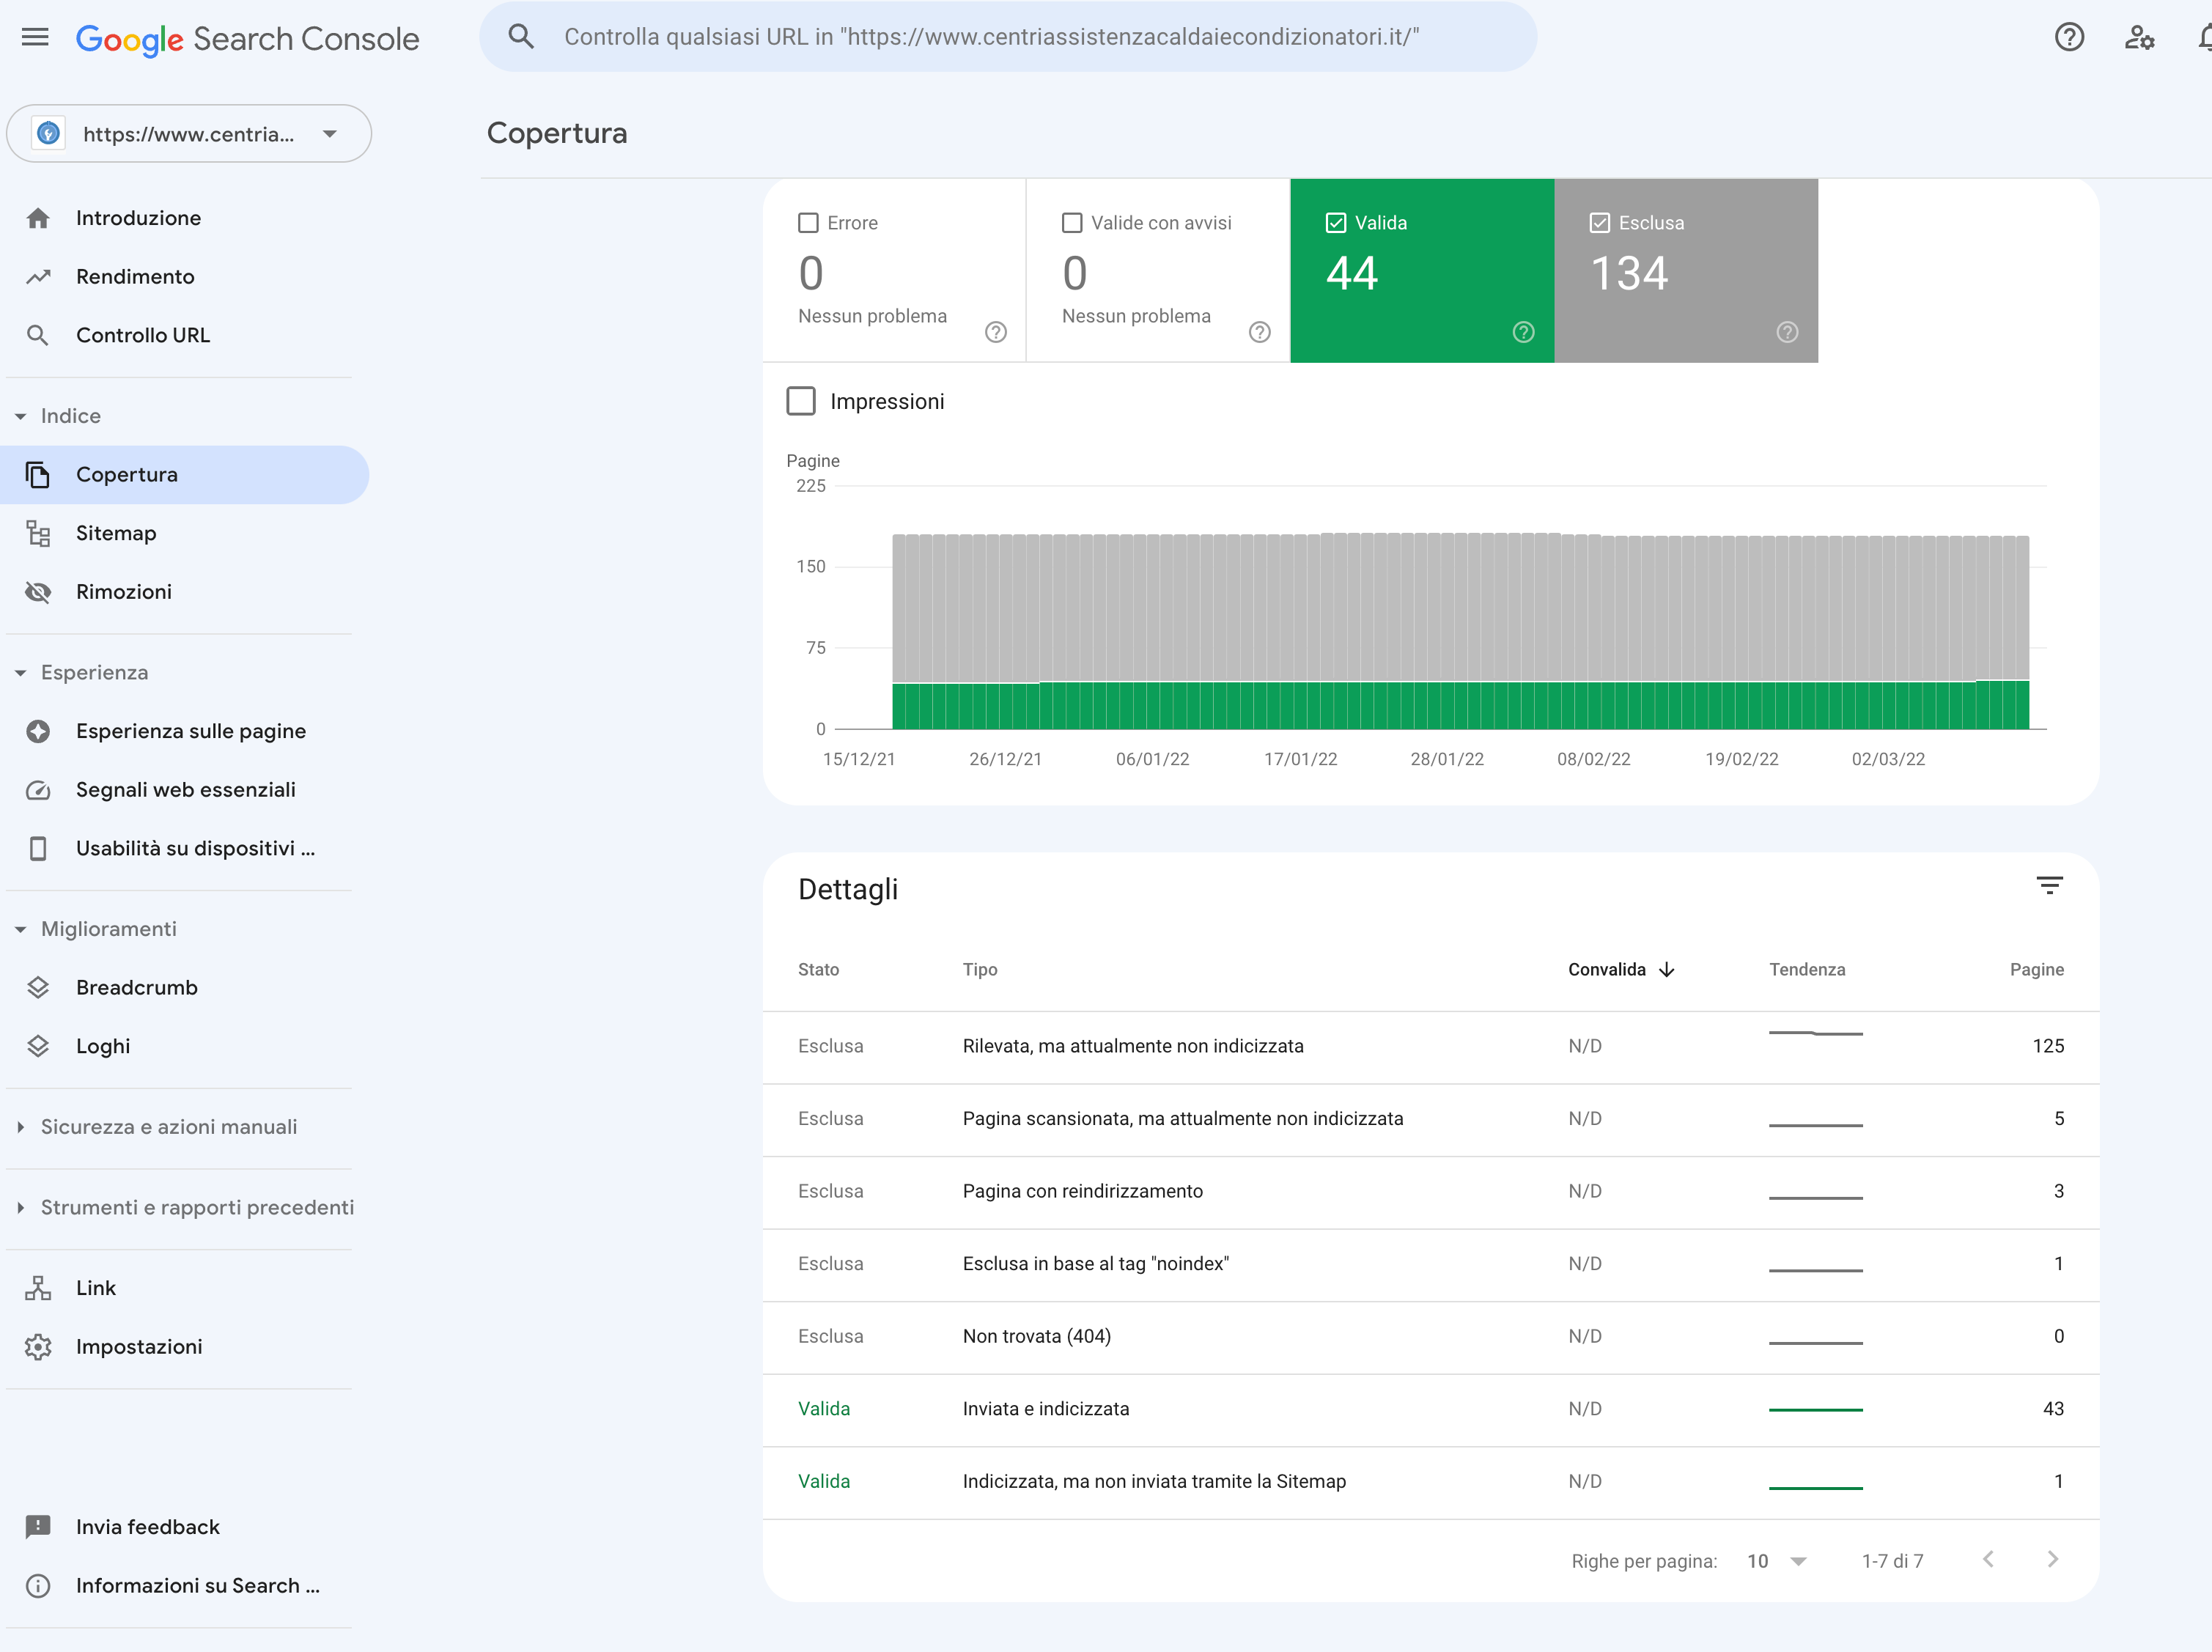Click the Rimozioni hidden-eye icon
This screenshot has height=1652, width=2212.
coord(38,592)
